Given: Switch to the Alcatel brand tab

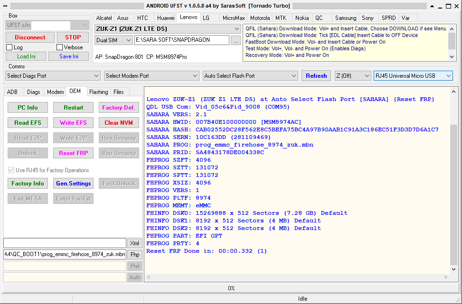Looking at the screenshot, I should [104, 18].
